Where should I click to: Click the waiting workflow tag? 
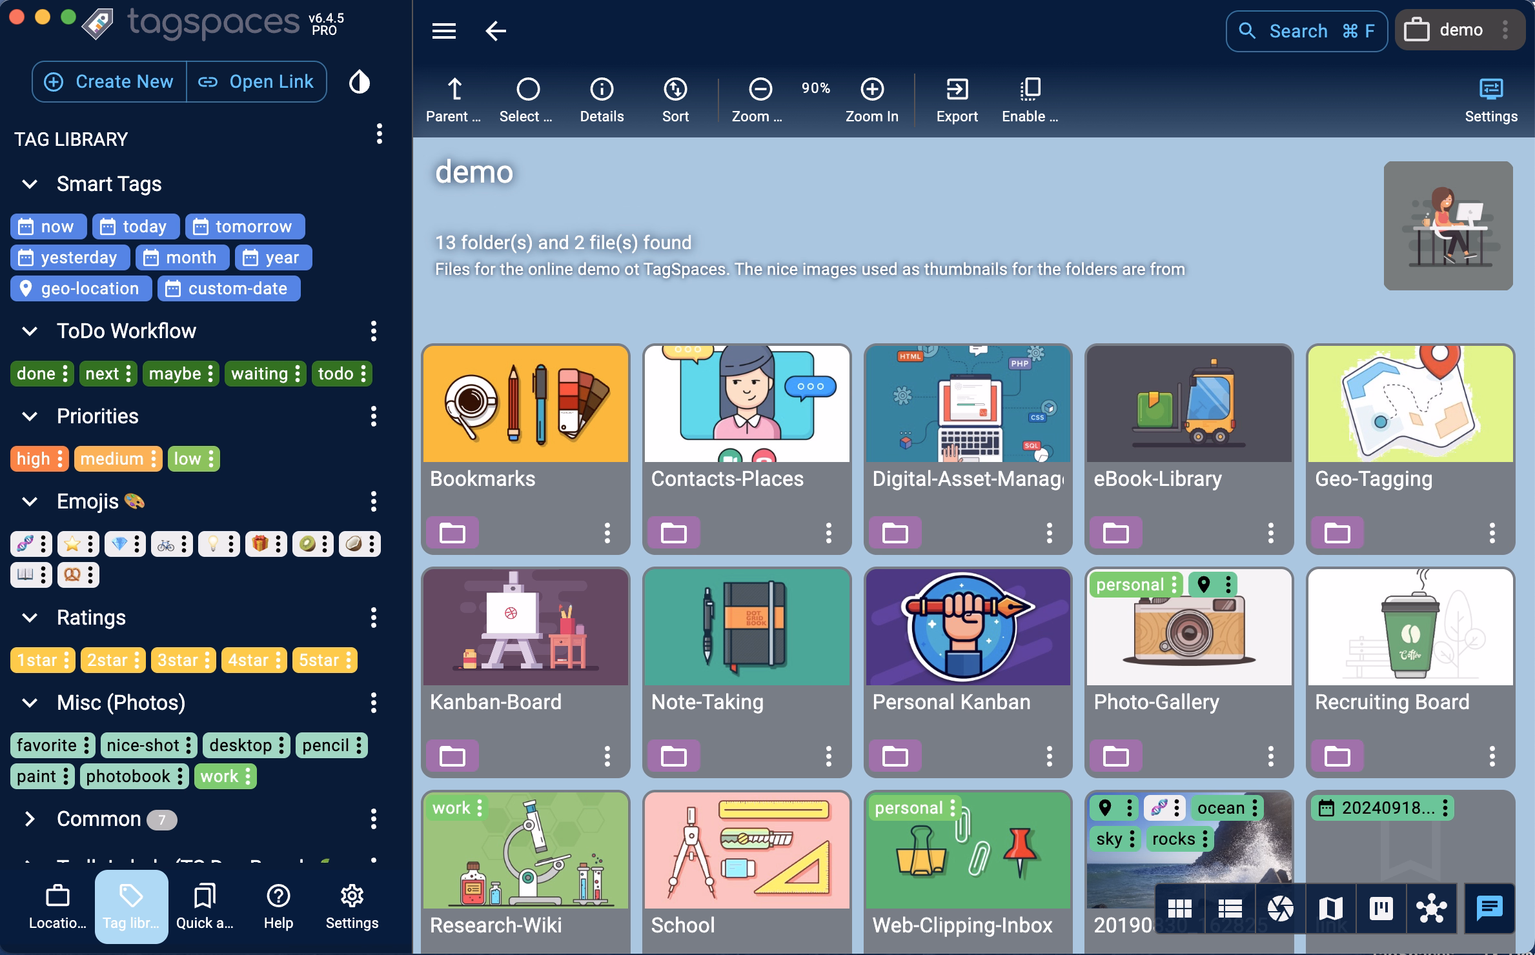[265, 374]
